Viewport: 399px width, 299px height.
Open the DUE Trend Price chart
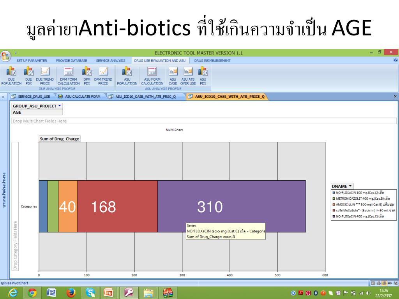45,76
